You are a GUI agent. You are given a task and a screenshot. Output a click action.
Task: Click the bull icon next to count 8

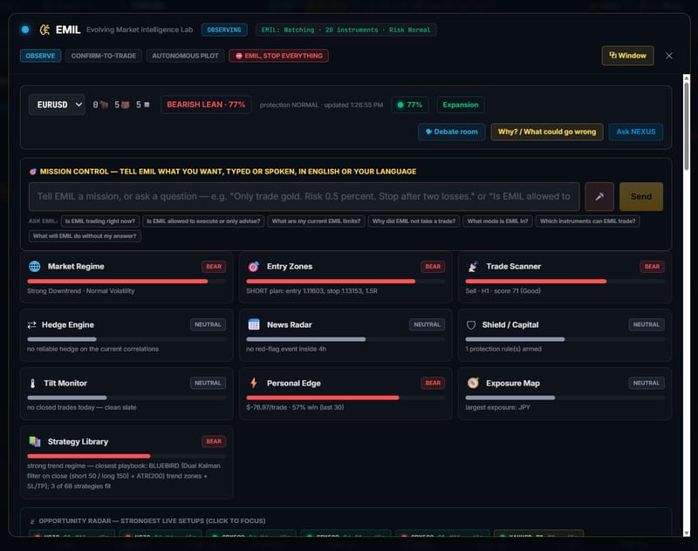pos(104,105)
